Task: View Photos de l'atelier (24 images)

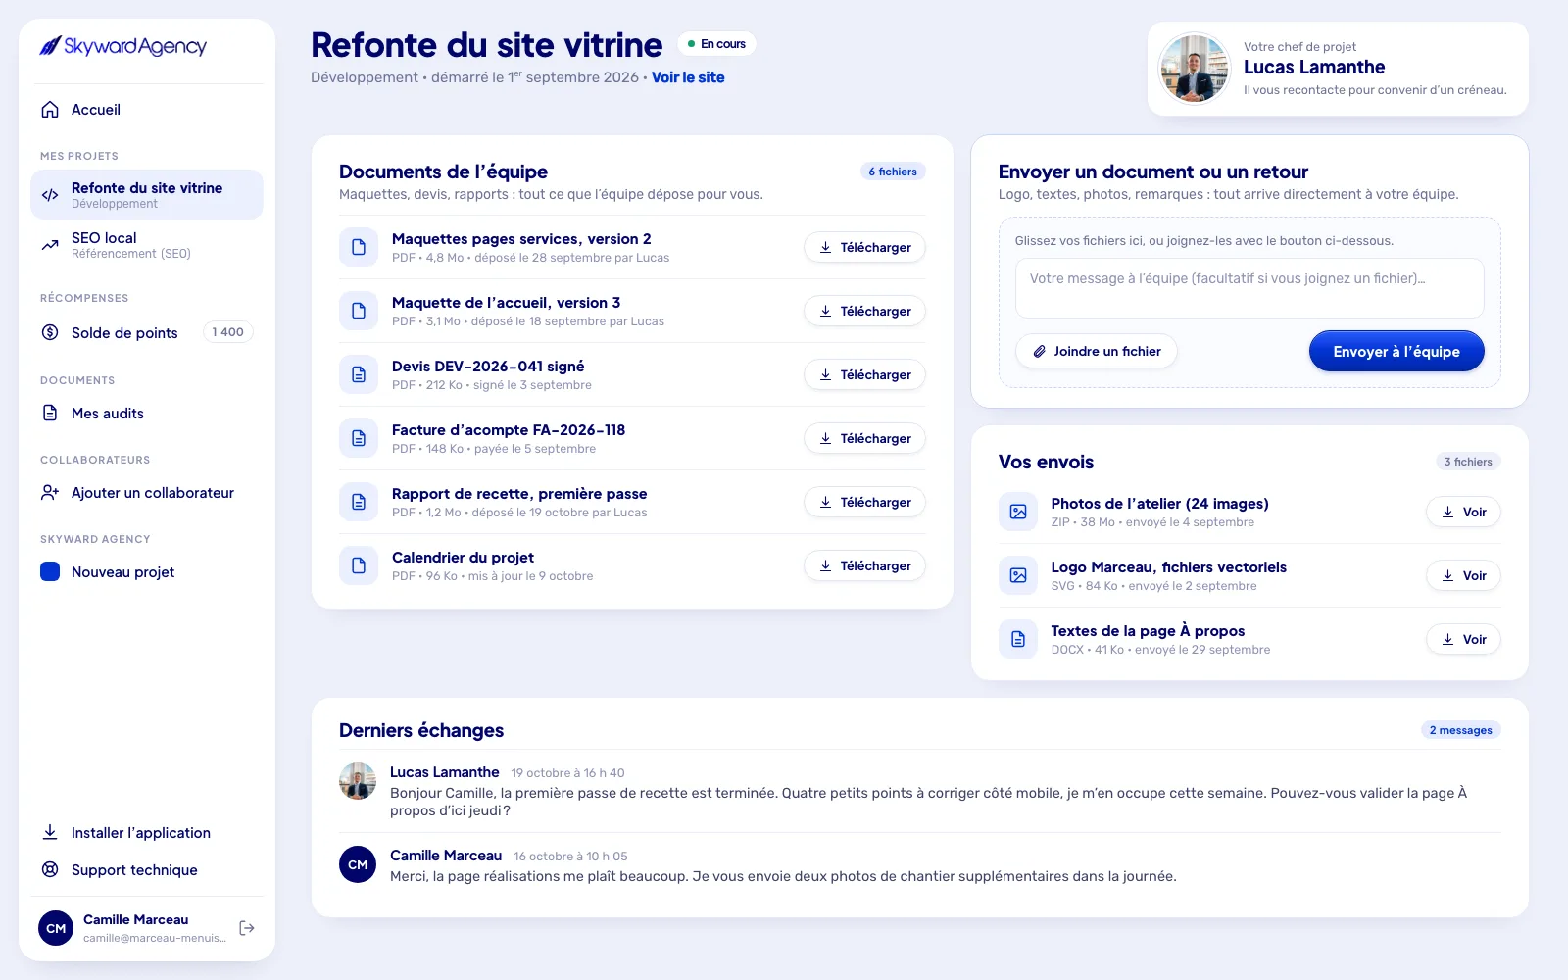Action: tap(1463, 512)
